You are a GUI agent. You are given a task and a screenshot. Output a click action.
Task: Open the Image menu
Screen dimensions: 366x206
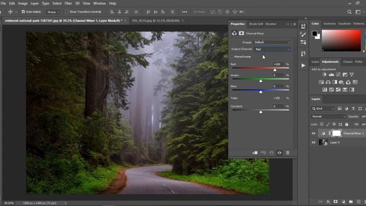[x=23, y=3]
